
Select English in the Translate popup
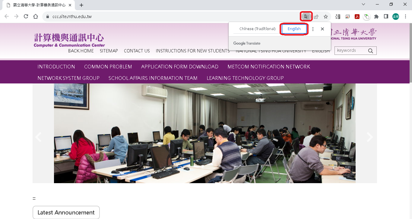(294, 29)
